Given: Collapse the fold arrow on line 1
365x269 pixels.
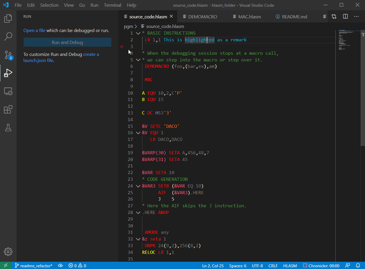Looking at the screenshot, I should click(x=138, y=33).
